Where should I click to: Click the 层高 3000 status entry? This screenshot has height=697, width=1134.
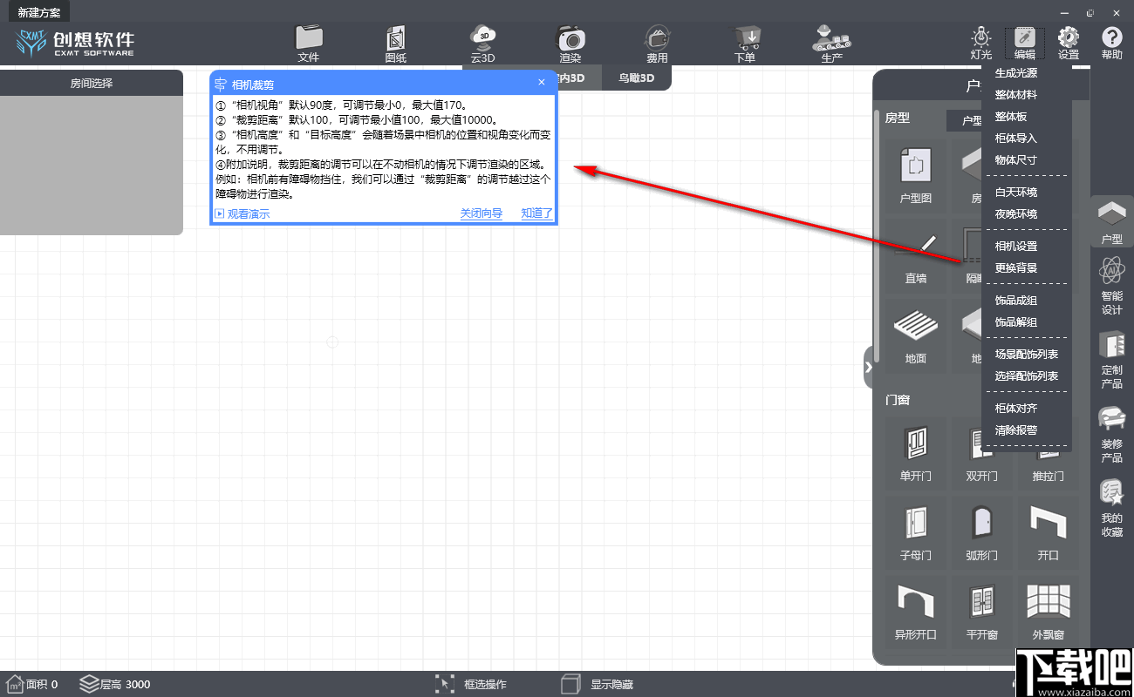[115, 684]
